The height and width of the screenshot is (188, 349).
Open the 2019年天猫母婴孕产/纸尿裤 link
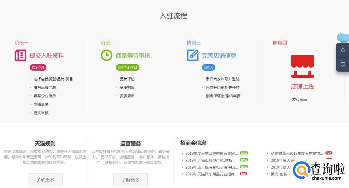210,160
